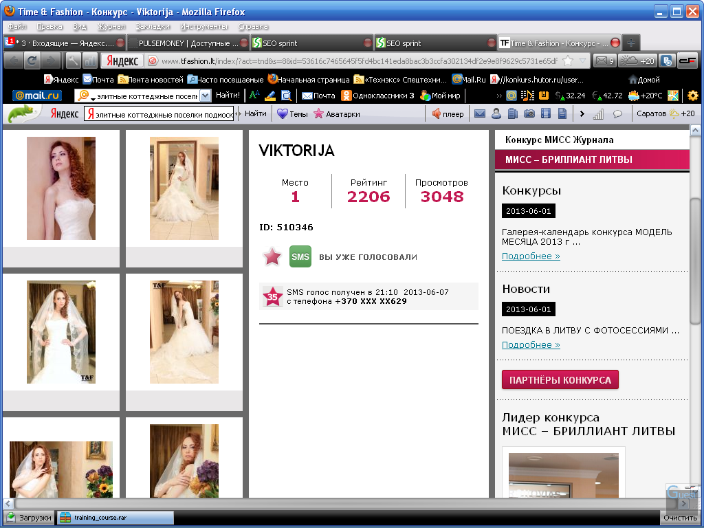This screenshot has width=704, height=528.
Task: Expand the Mail.ru toolbar overflow chevron
Action: coord(499,96)
